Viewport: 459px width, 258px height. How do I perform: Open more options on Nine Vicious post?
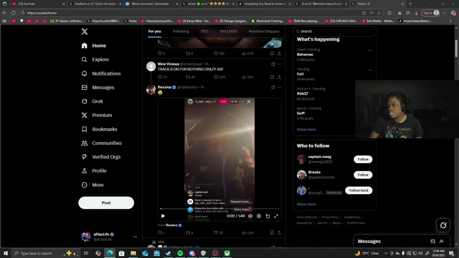[279, 64]
